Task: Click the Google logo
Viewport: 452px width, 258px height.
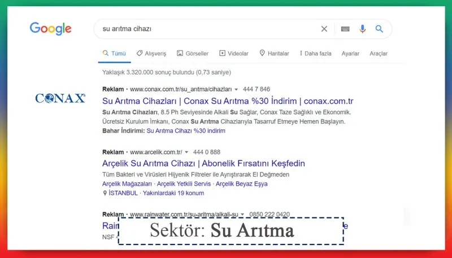Action: coord(50,28)
